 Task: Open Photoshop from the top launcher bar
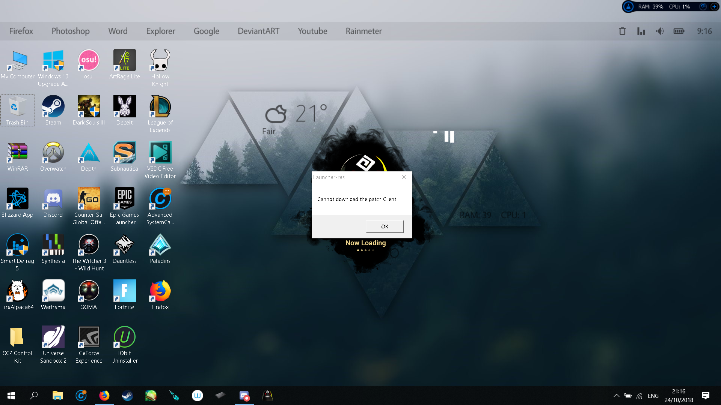(70, 31)
